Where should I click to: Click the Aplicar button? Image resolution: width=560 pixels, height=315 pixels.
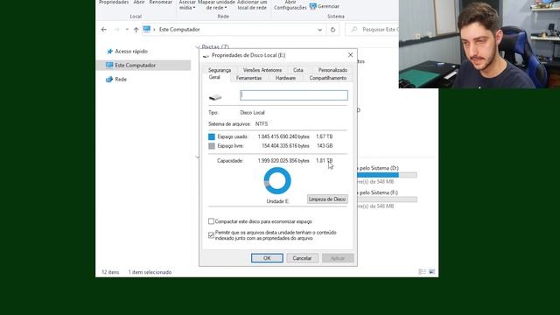pos(338,258)
